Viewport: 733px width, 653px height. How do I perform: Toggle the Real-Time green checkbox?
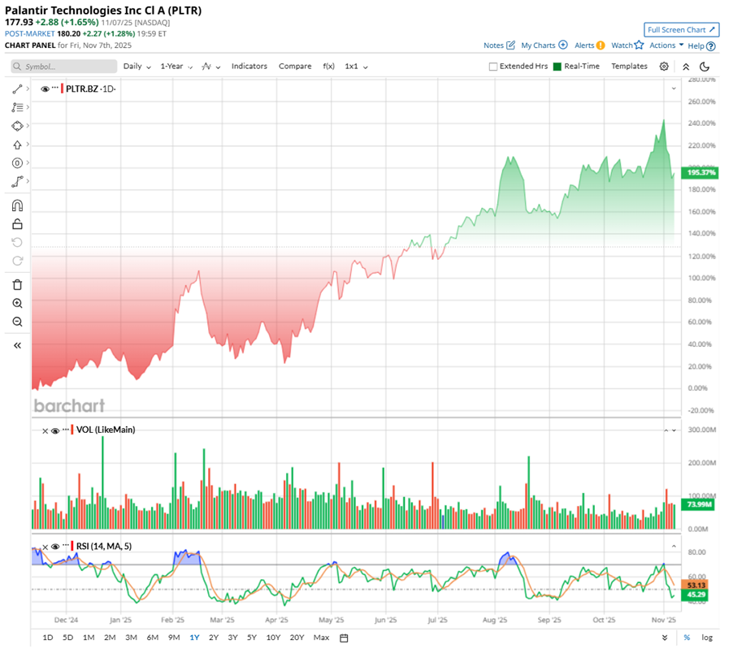coord(557,67)
